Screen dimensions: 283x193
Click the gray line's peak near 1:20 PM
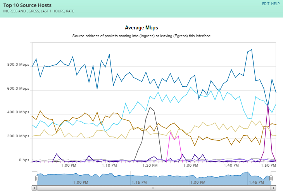(x=150, y=107)
